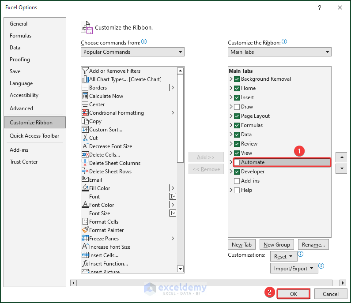Click the info icon next to Import/Export
The image size is (351, 303).
pos(321,266)
